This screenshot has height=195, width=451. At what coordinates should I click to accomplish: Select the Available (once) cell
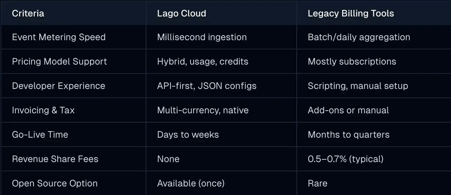[x=191, y=183]
